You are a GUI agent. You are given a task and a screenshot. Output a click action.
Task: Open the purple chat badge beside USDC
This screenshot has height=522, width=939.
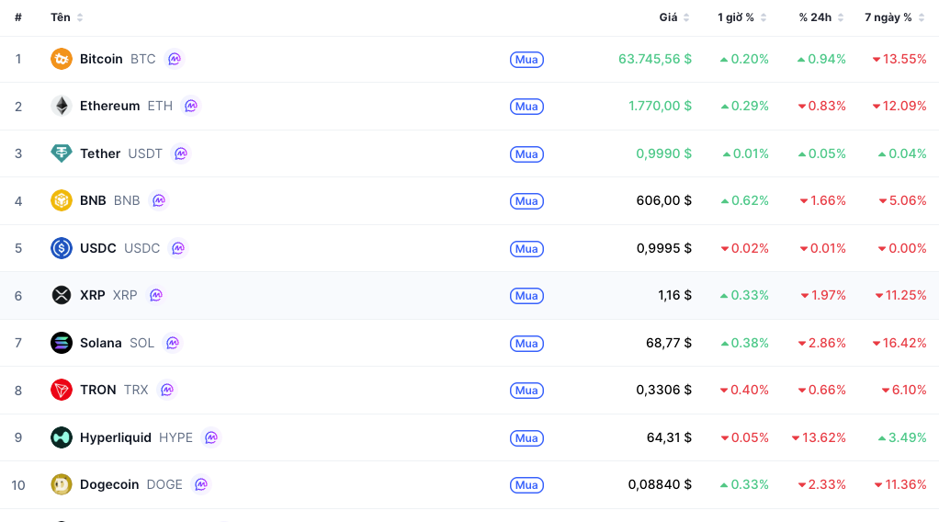point(178,248)
